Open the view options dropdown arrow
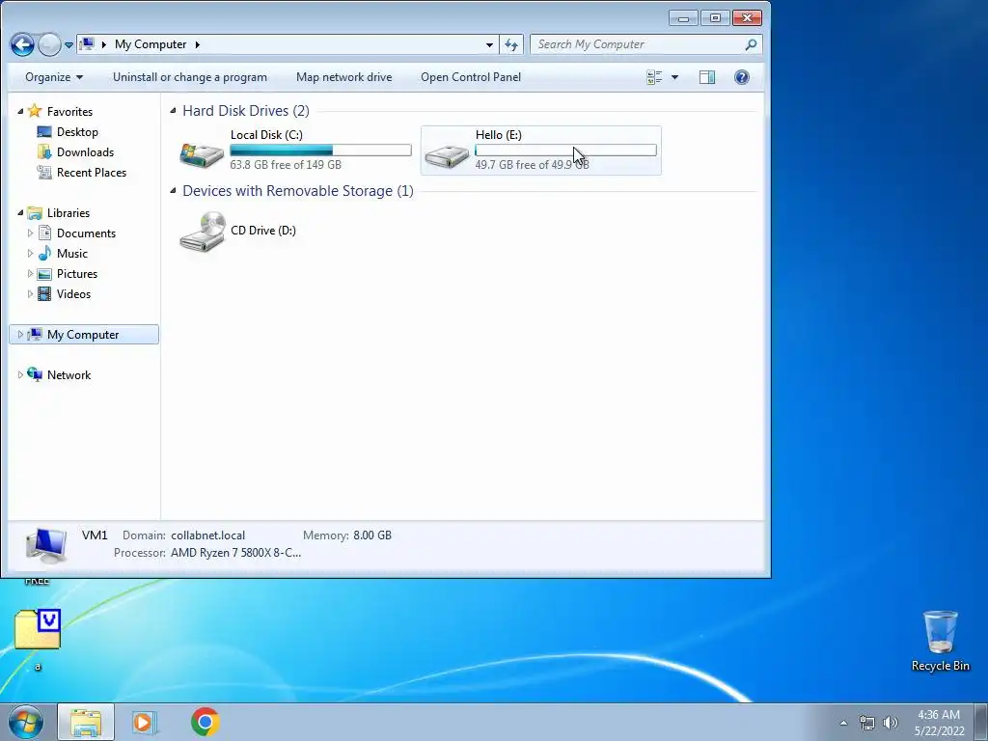Screen dimensions: 988x741 [x=674, y=77]
